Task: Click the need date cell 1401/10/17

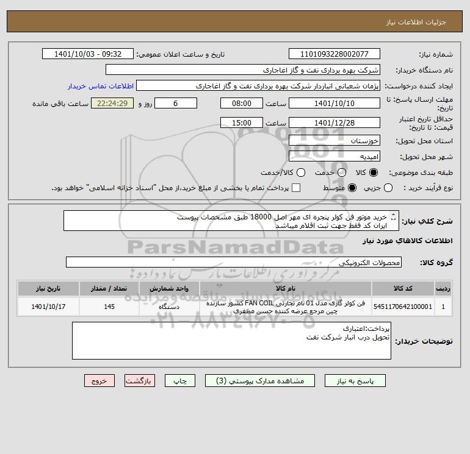Action: (x=48, y=307)
